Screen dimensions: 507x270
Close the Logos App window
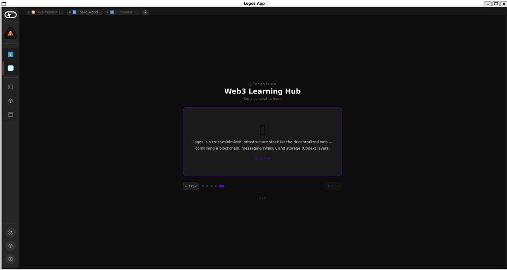tap(503, 3)
